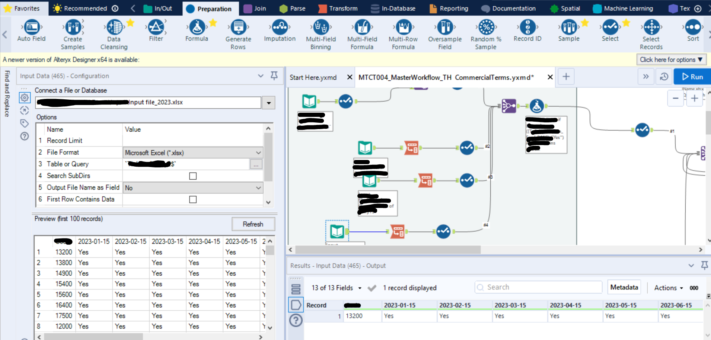Expand the 13 of 13 Fields dropdown
Viewport: 711px width, 340px height.
tap(359, 288)
